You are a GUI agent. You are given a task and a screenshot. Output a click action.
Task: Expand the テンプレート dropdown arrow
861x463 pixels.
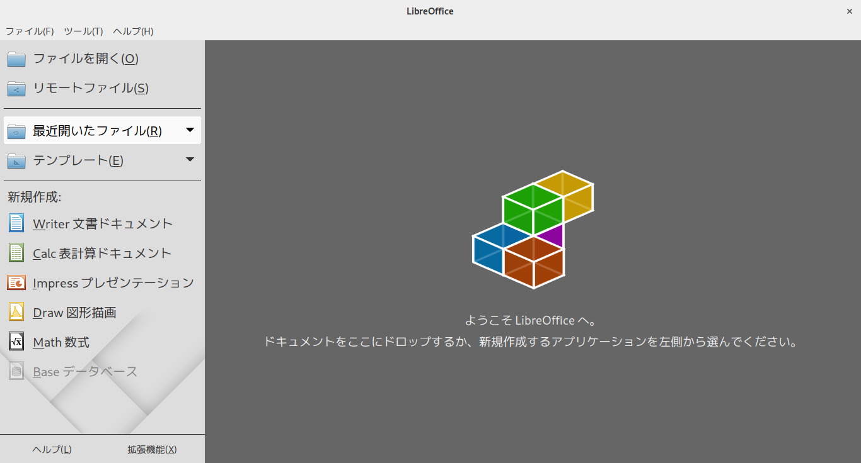[190, 160]
